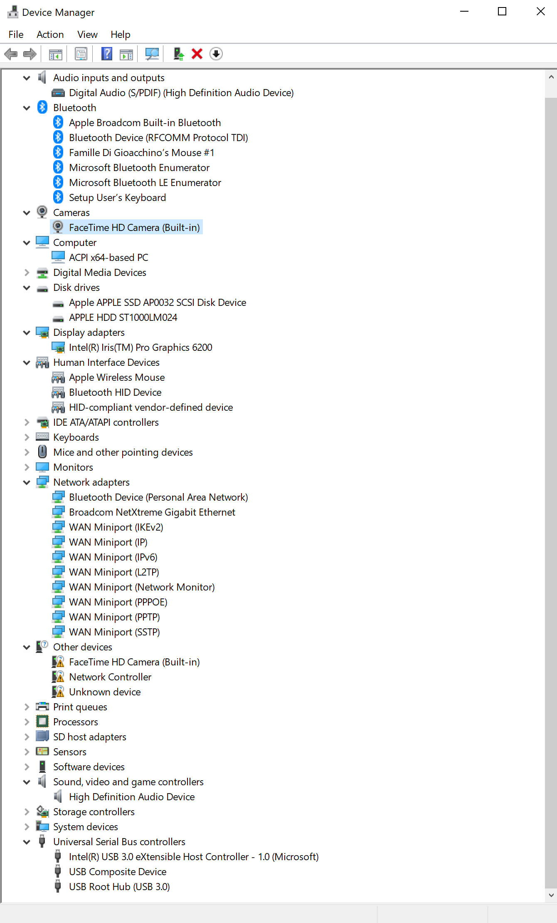Click warning icon beside Unknown device
Image resolution: width=557 pixels, height=923 pixels.
(58, 692)
